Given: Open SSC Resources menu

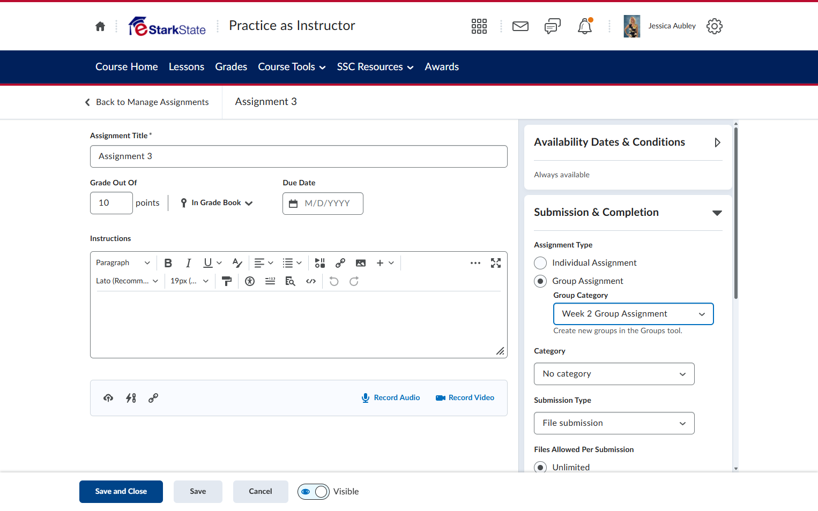Looking at the screenshot, I should 375,67.
